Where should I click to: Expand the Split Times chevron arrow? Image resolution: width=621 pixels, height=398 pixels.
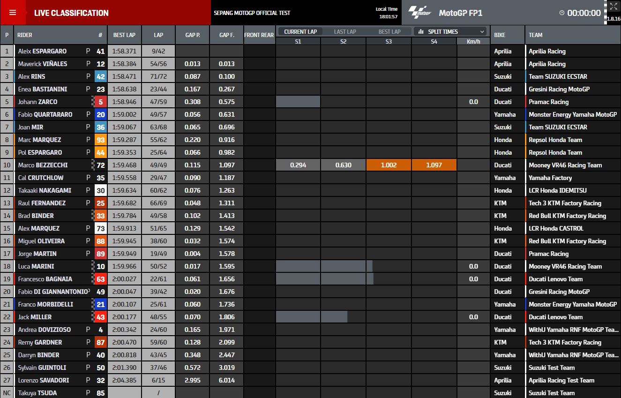point(482,32)
